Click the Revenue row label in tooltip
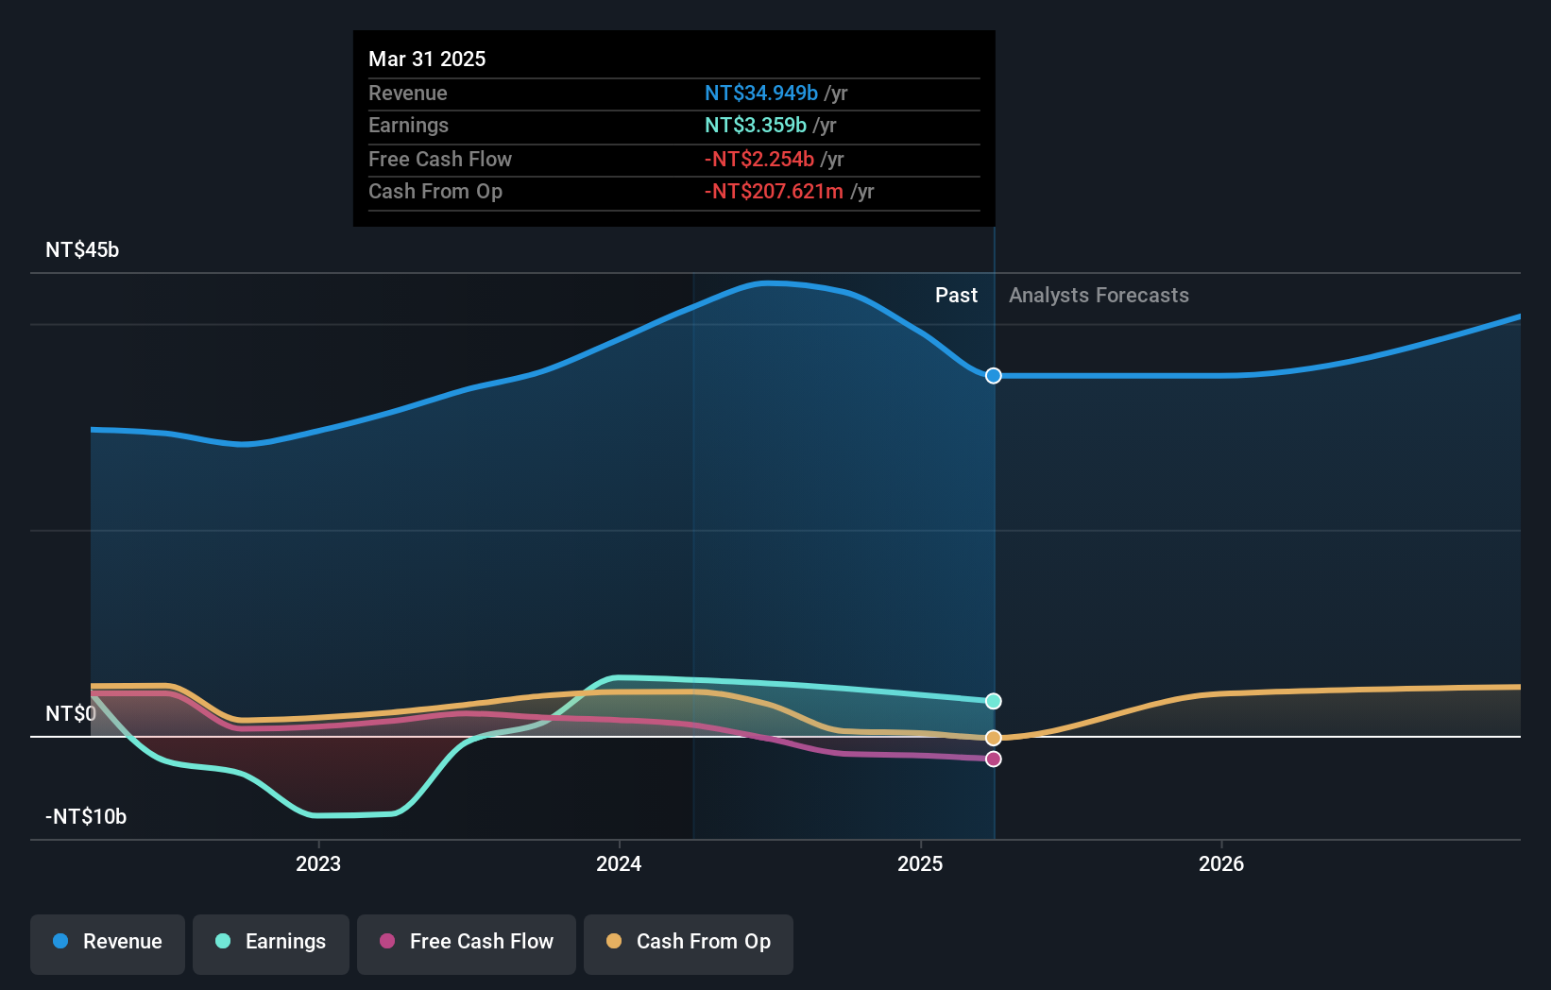Image resolution: width=1551 pixels, height=990 pixels. click(408, 93)
